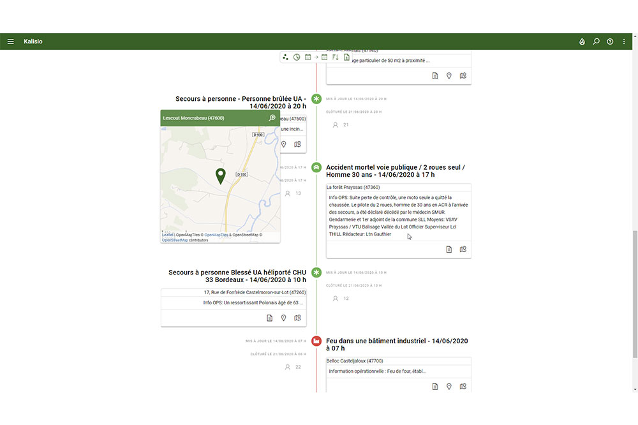The height and width of the screenshot is (425, 638).
Task: Locate Castelmoron-sur-Lot event with pin icon
Action: tap(284, 318)
